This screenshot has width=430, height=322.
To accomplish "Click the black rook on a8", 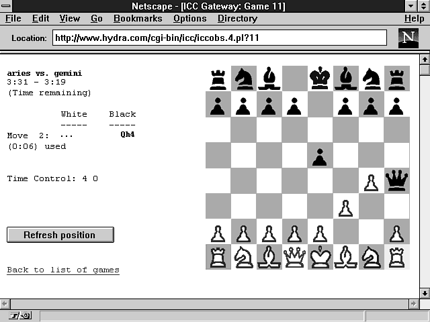I will [218, 78].
